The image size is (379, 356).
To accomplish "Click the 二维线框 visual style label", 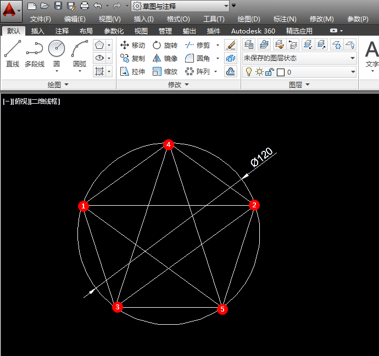I will [45, 101].
